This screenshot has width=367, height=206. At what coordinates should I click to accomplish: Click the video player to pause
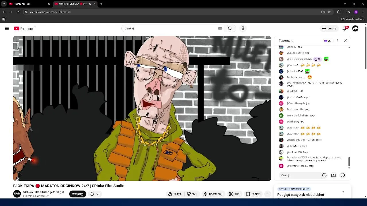click(142, 108)
